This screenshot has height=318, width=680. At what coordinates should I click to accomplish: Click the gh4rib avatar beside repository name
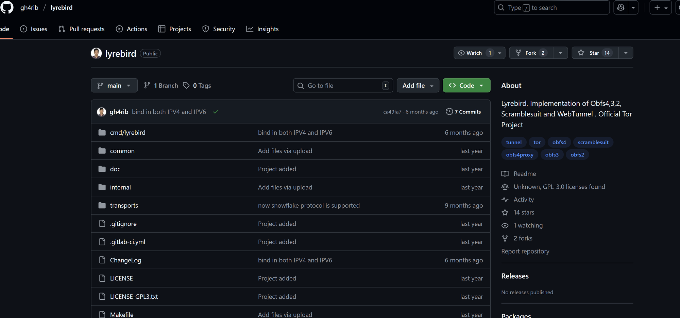pos(96,53)
